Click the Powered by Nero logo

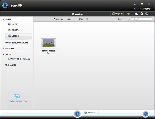[142, 9]
